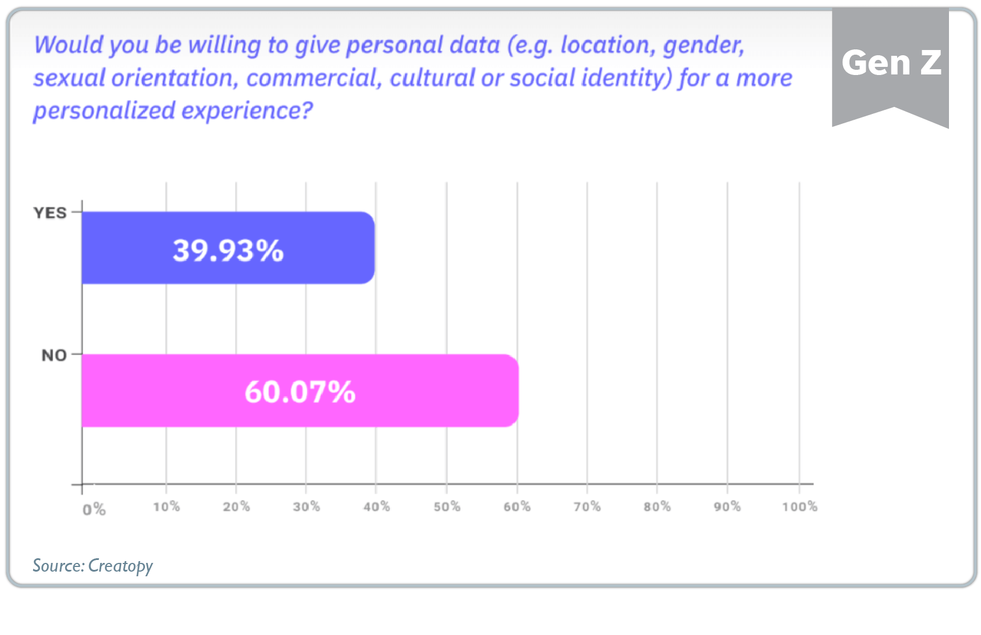
Task: Click the 70% axis tick label
Action: pos(587,507)
